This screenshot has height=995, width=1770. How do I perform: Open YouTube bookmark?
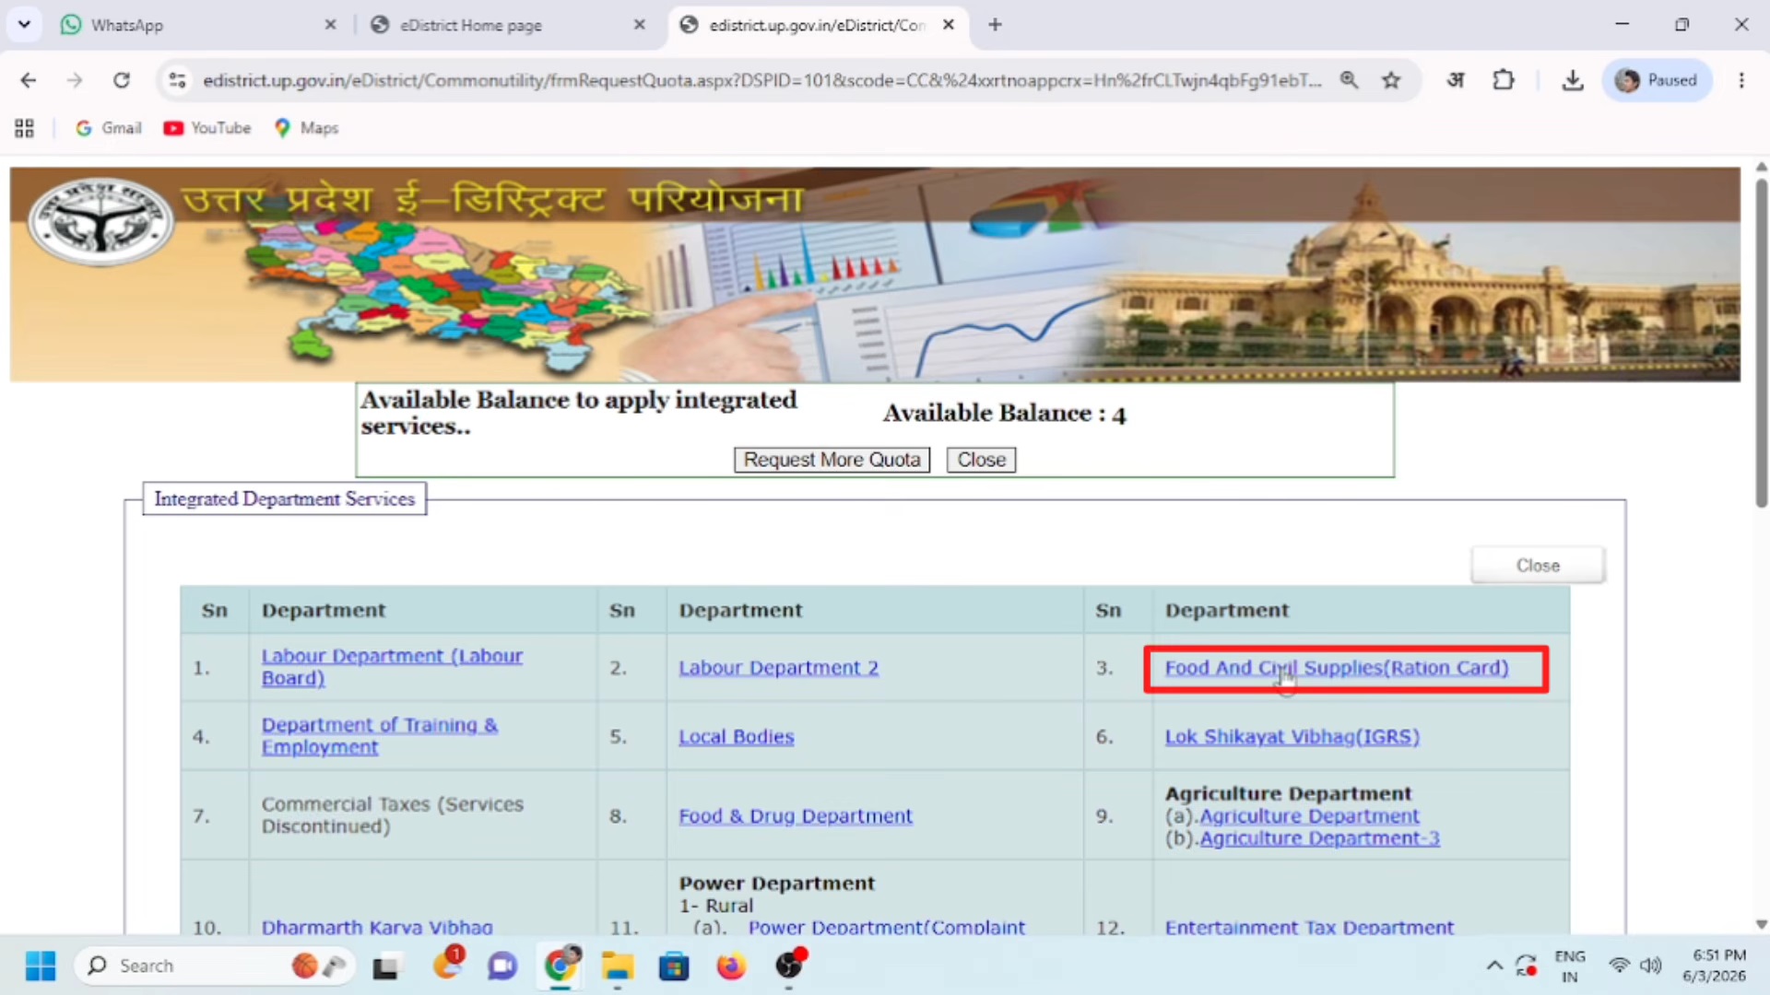point(206,128)
